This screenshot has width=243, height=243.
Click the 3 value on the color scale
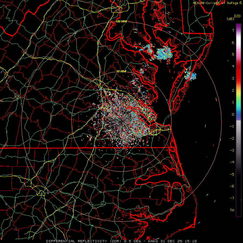(x=233, y=78)
